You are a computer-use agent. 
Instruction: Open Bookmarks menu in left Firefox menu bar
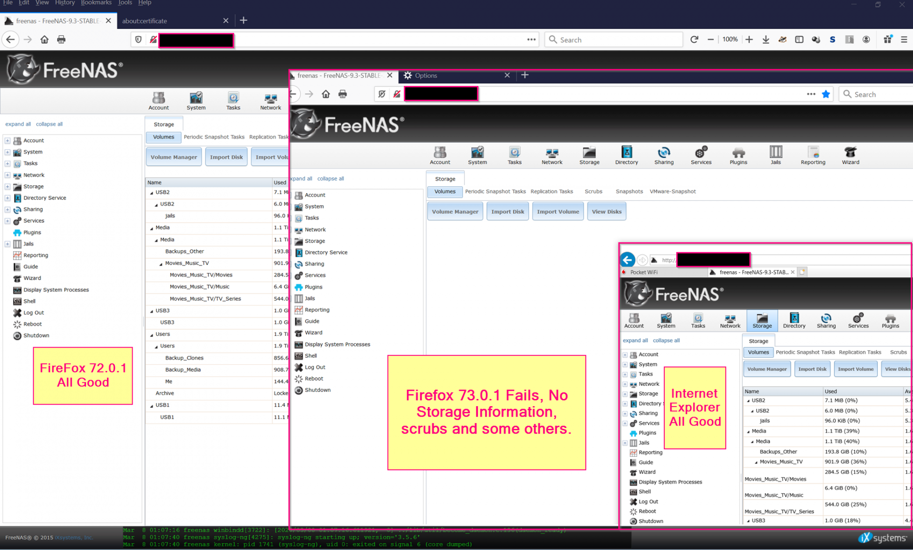click(96, 3)
